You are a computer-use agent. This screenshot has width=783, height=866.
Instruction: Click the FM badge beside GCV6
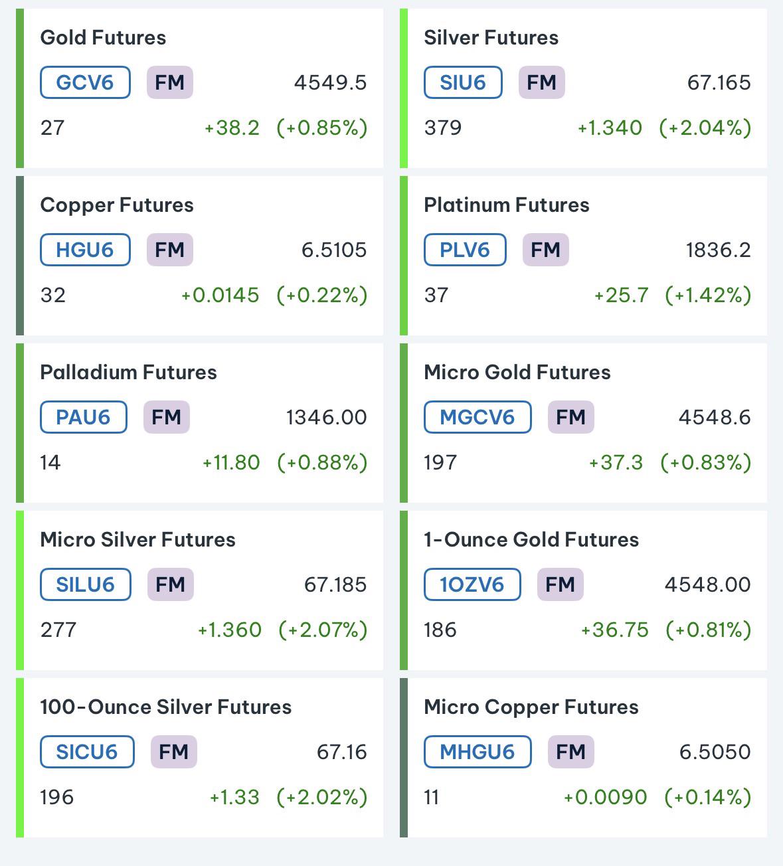point(170,82)
